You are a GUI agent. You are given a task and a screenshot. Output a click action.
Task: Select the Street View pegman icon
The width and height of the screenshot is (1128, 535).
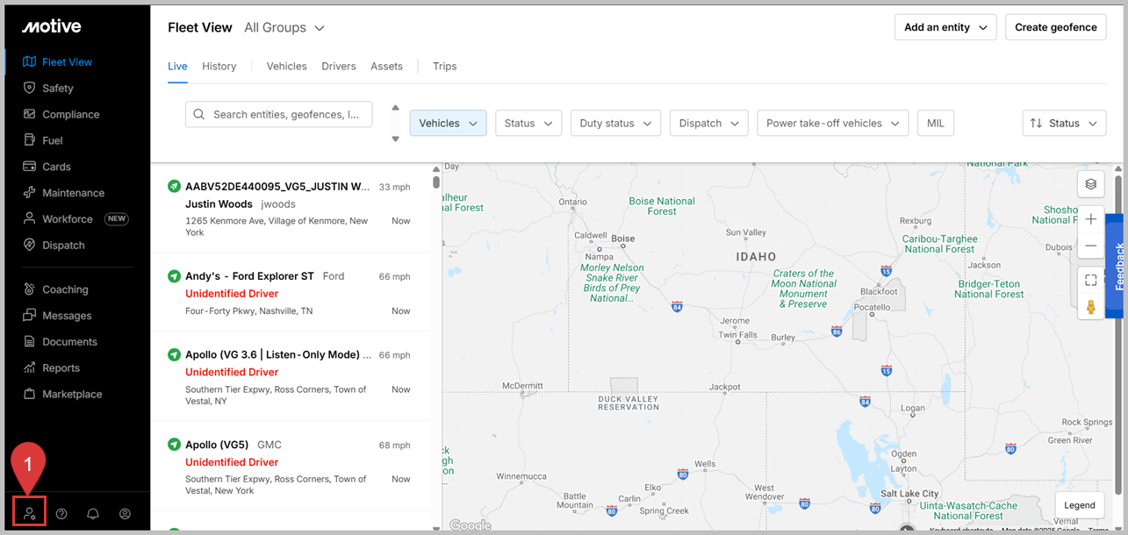(x=1090, y=307)
